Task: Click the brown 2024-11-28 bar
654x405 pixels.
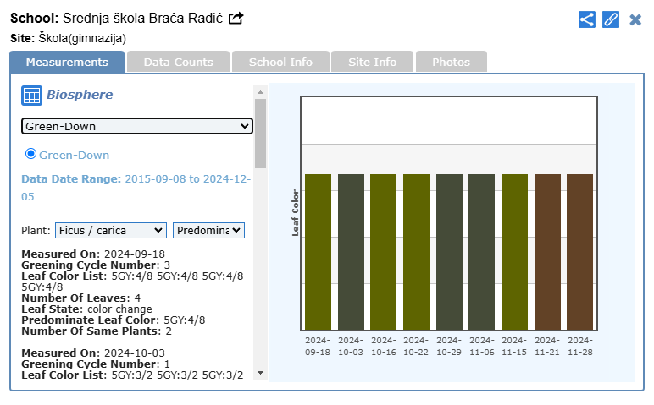Action: coord(579,251)
